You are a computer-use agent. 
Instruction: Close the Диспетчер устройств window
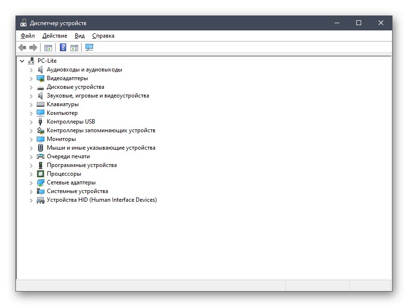point(380,23)
